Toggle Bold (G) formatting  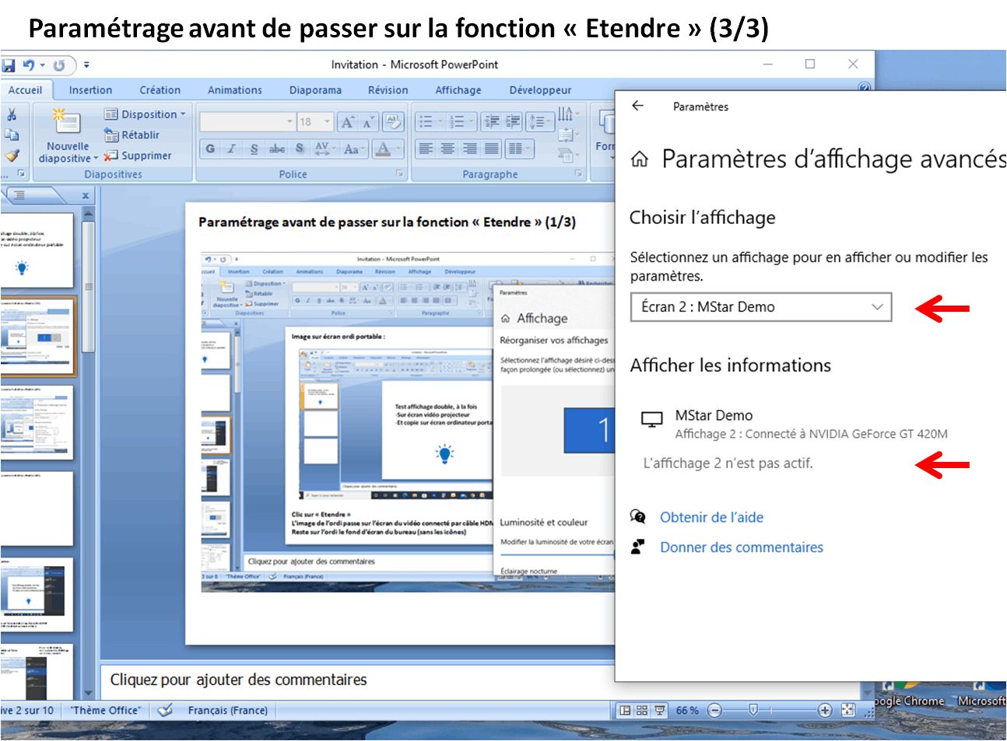(x=210, y=149)
